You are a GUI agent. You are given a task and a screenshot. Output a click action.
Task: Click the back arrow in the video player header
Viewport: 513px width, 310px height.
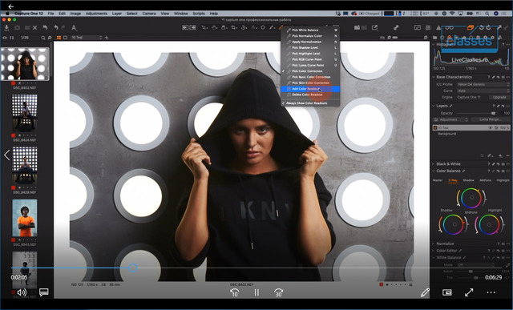pos(10,6)
